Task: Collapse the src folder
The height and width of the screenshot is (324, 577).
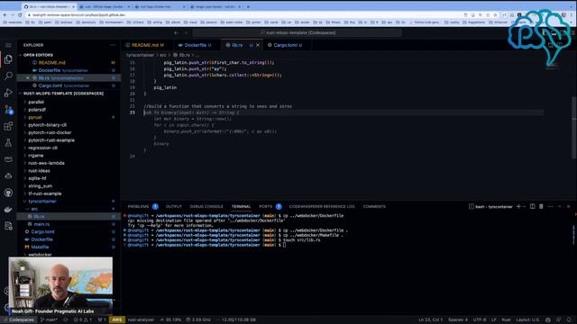Action: [34, 209]
